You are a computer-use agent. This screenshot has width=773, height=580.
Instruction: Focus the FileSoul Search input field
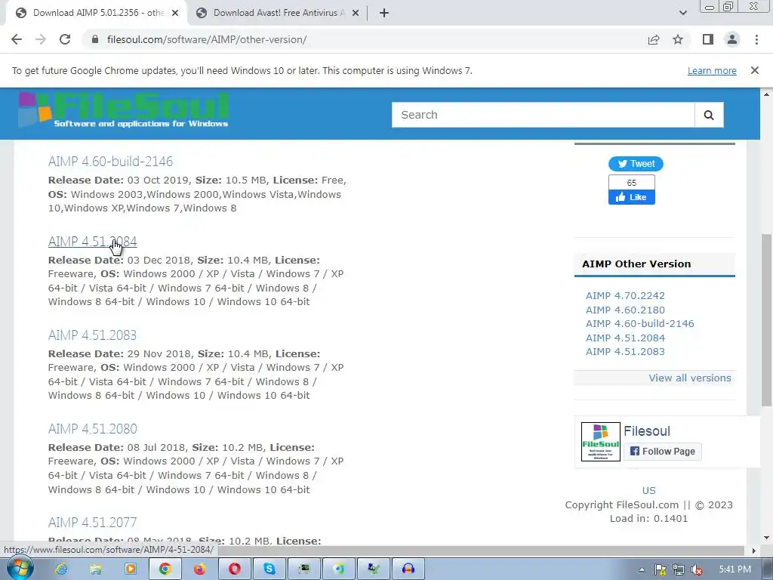coord(543,115)
